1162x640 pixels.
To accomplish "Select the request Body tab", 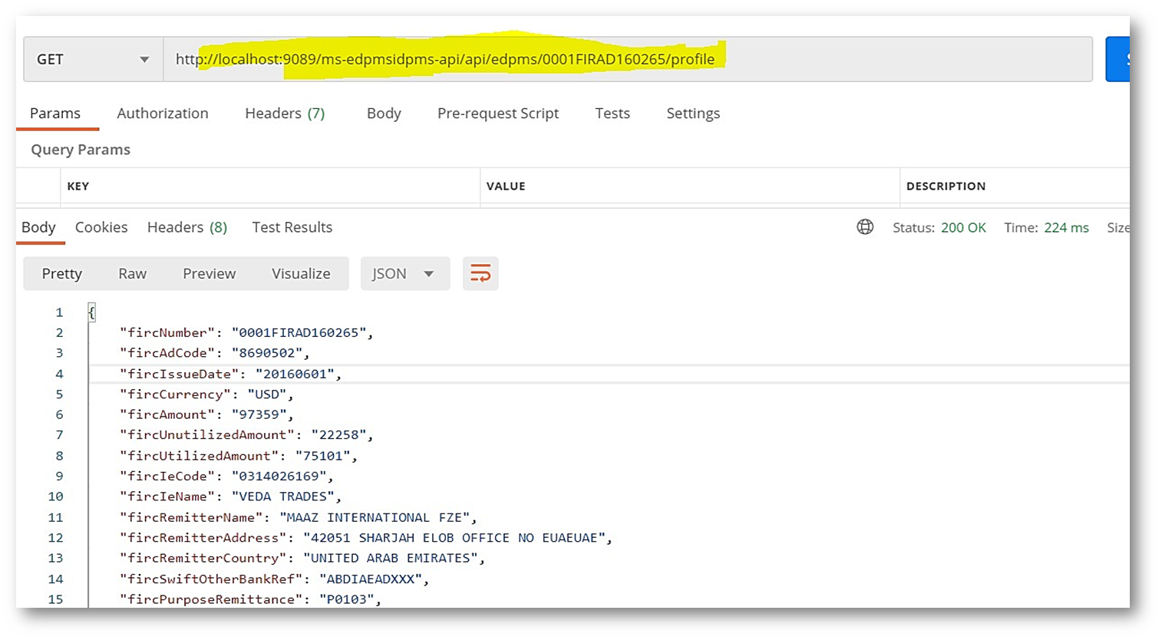I will pyautogui.click(x=384, y=114).
